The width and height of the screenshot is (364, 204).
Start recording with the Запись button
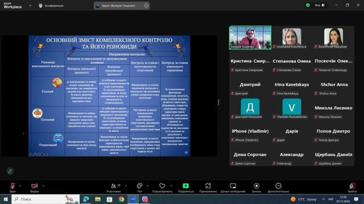coord(257,188)
